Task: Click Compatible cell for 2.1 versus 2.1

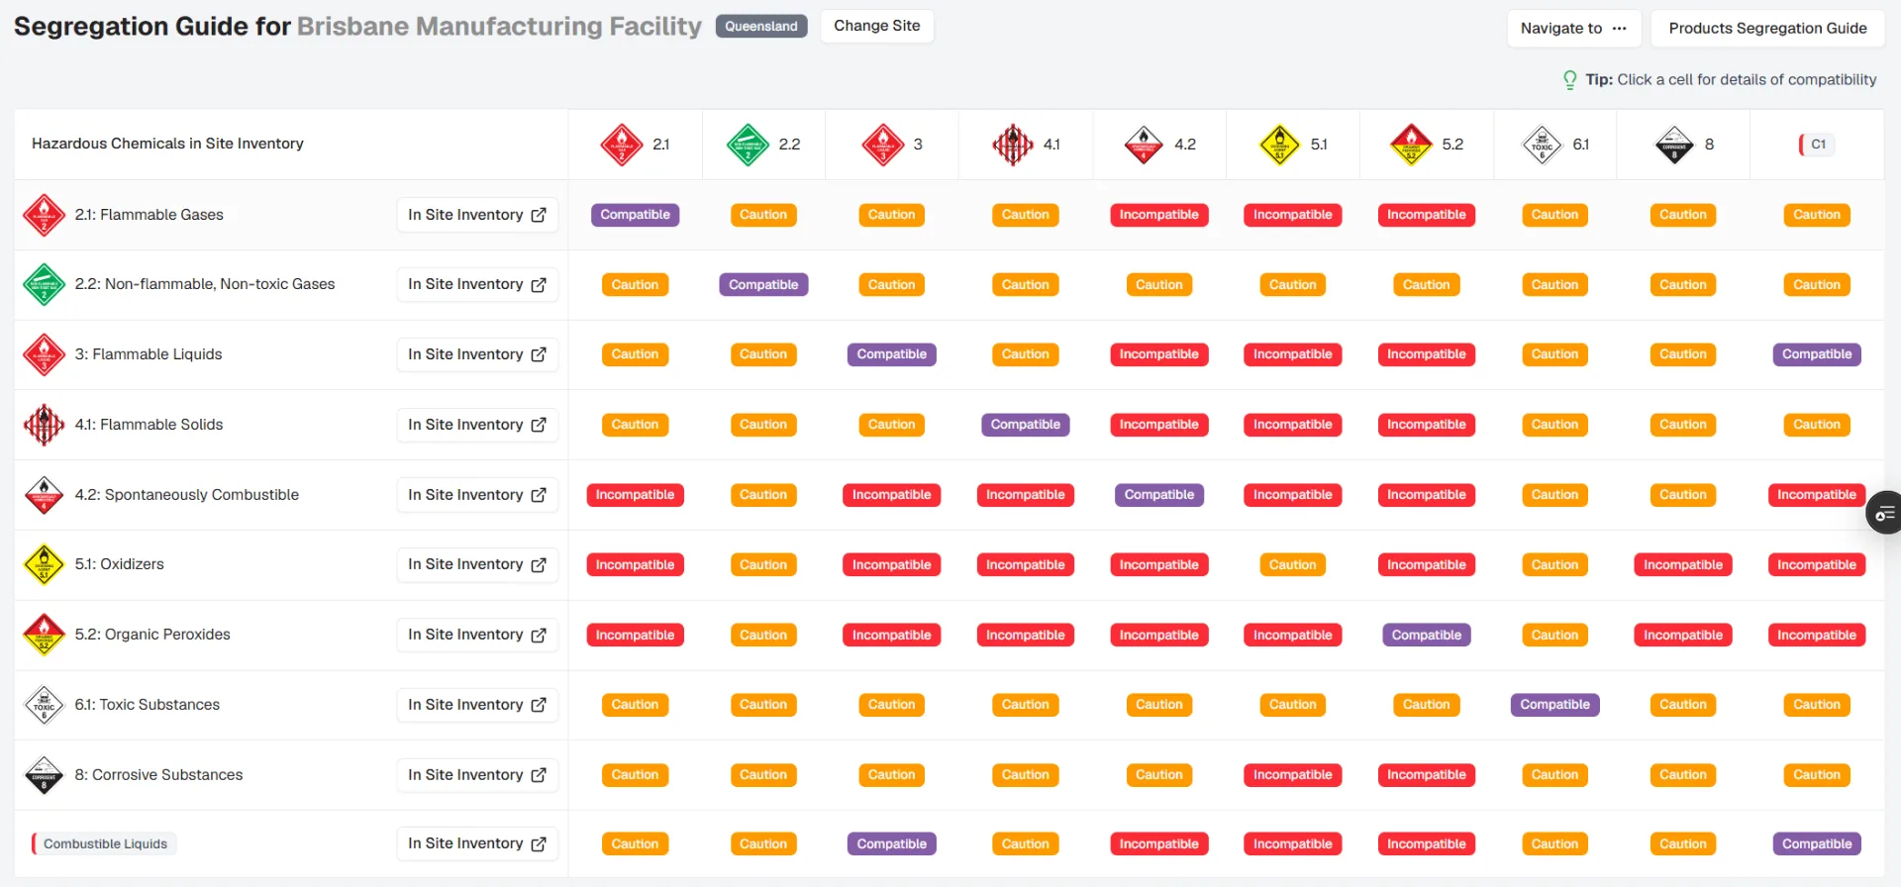Action: coord(635,215)
